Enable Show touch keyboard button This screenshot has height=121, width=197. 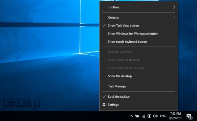tap(139, 42)
